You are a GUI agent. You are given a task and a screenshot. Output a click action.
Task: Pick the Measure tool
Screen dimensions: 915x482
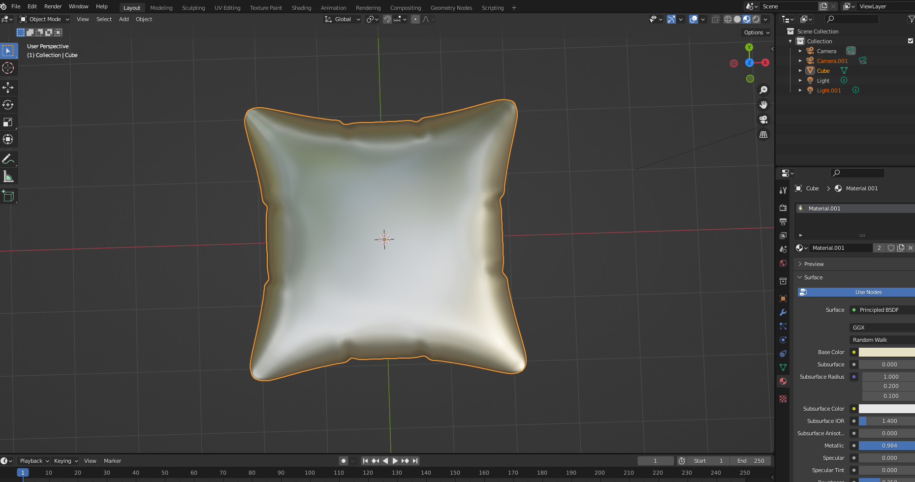8,177
